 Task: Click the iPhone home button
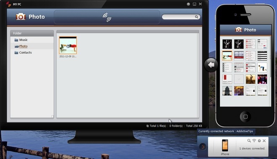246,117
